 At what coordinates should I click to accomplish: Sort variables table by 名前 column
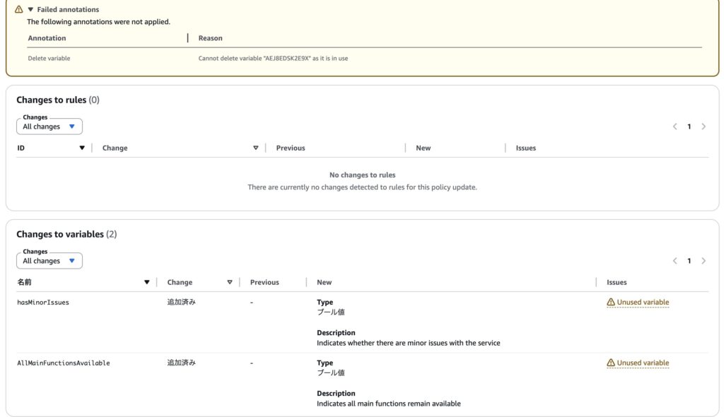tap(146, 282)
